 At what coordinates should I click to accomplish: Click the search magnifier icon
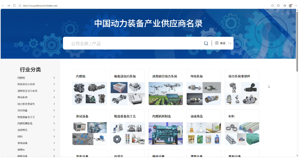pyautogui.click(x=206, y=43)
